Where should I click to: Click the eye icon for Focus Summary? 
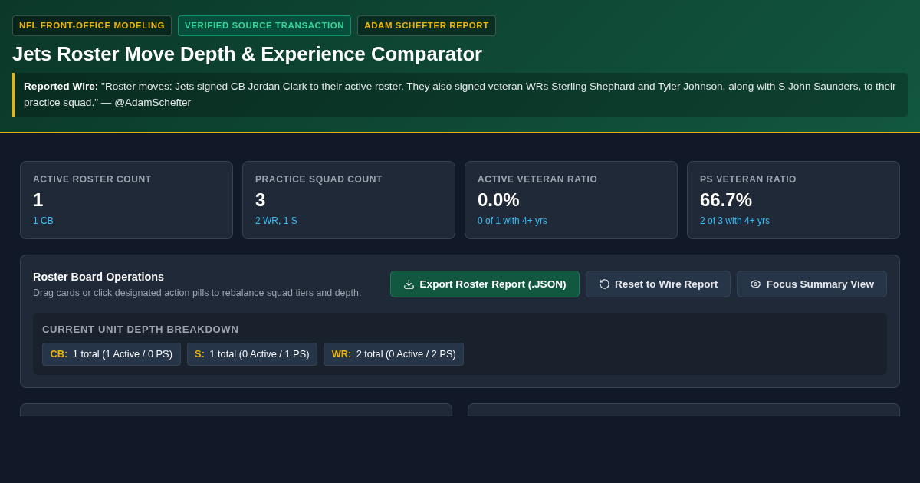pos(755,284)
